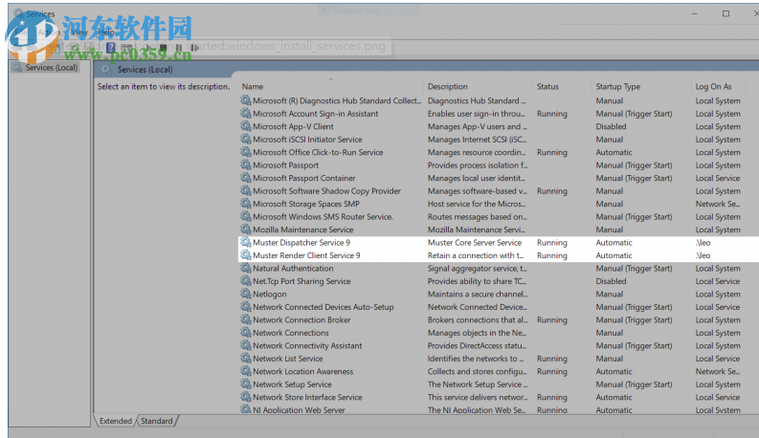The height and width of the screenshot is (438, 759).
Task: Click the magnifier icon in Services (Local) header
Action: coord(105,70)
